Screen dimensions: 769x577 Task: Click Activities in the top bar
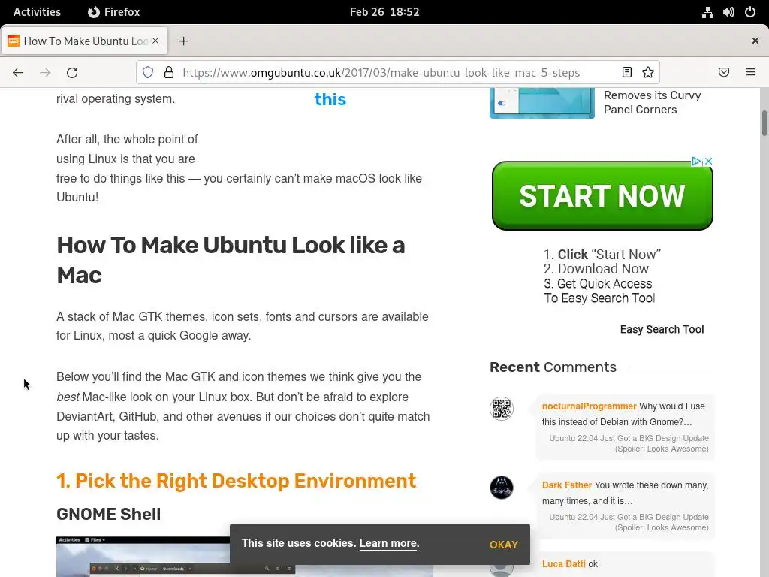[38, 12]
